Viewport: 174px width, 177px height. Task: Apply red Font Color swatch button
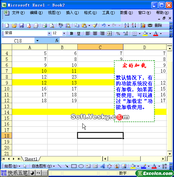(156, 34)
